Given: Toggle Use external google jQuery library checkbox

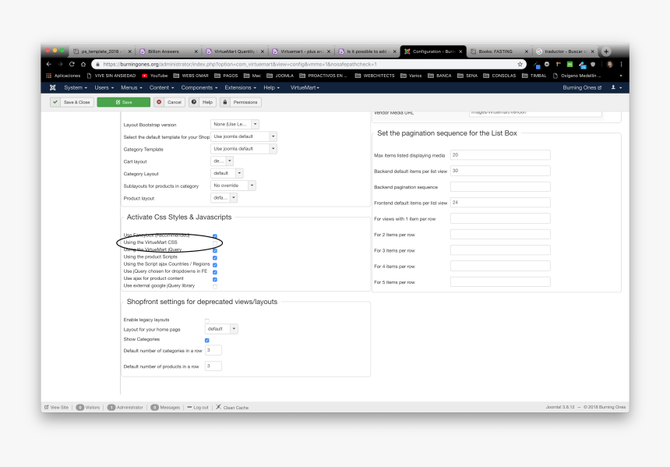Looking at the screenshot, I should pyautogui.click(x=215, y=286).
